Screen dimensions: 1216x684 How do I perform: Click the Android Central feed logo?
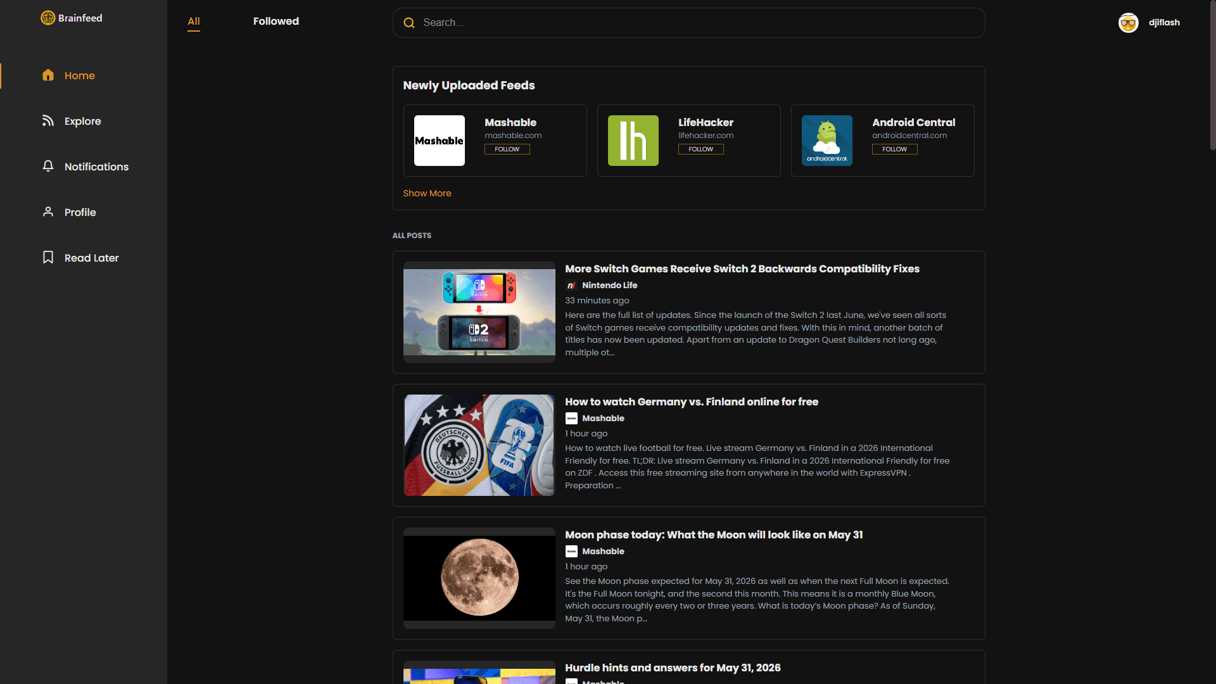pyautogui.click(x=827, y=141)
